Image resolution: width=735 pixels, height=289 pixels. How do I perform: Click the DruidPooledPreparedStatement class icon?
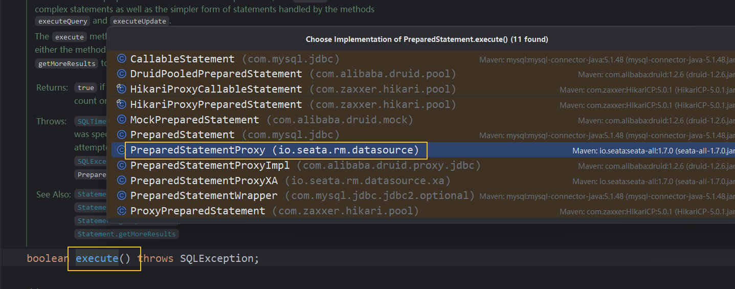click(121, 74)
